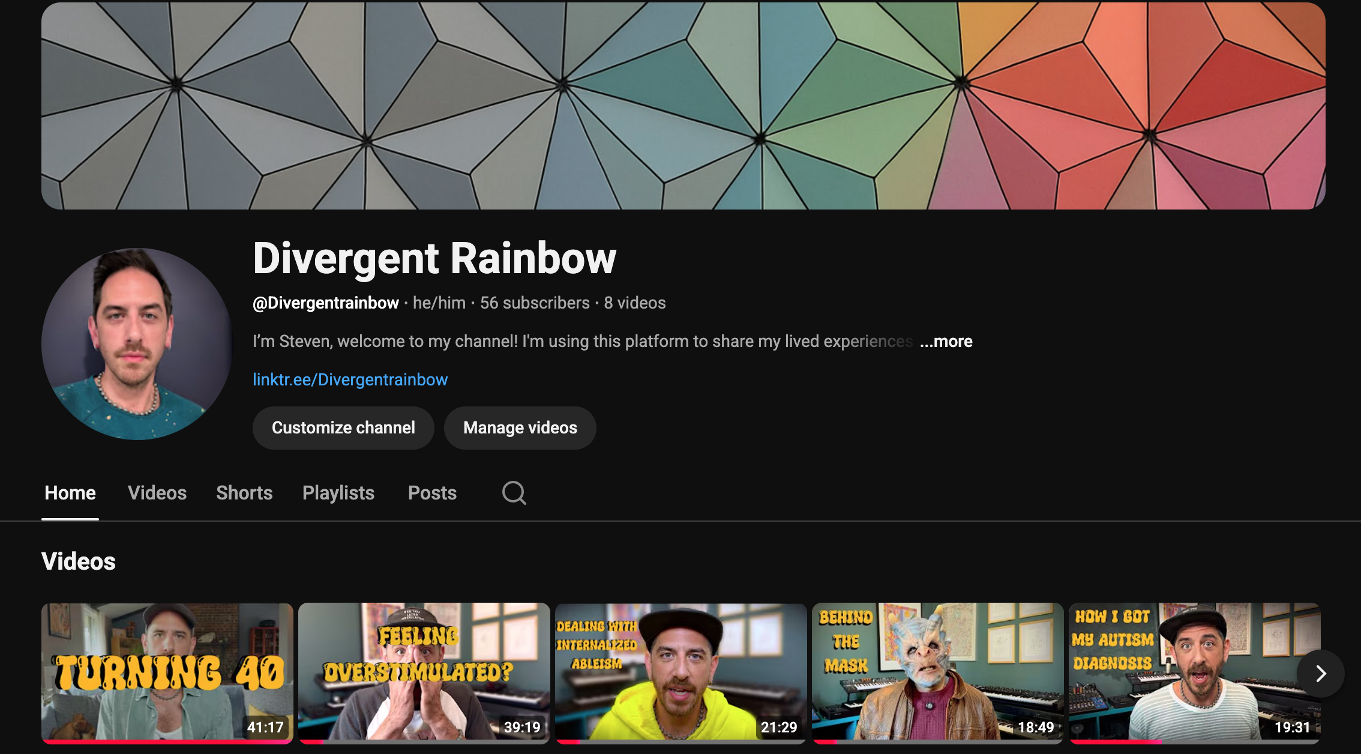Open the Home tab
This screenshot has width=1361, height=754.
[x=70, y=493]
